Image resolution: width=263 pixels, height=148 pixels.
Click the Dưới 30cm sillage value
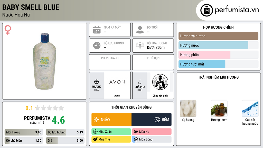pos(156,48)
